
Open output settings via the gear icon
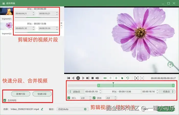point(85,109)
